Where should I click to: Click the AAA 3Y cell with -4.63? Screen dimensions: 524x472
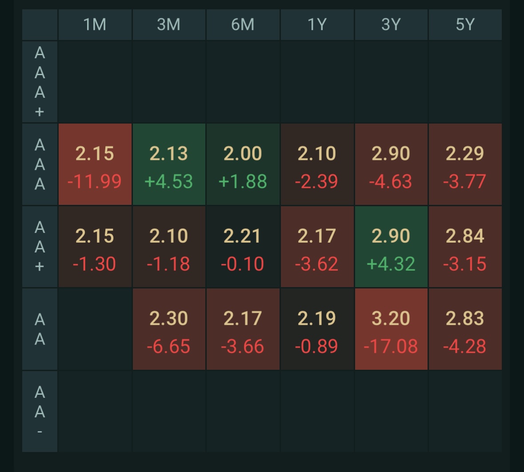click(x=391, y=164)
